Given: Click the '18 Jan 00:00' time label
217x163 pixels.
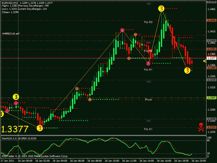Looking at the screenshot, I should 25,161.
